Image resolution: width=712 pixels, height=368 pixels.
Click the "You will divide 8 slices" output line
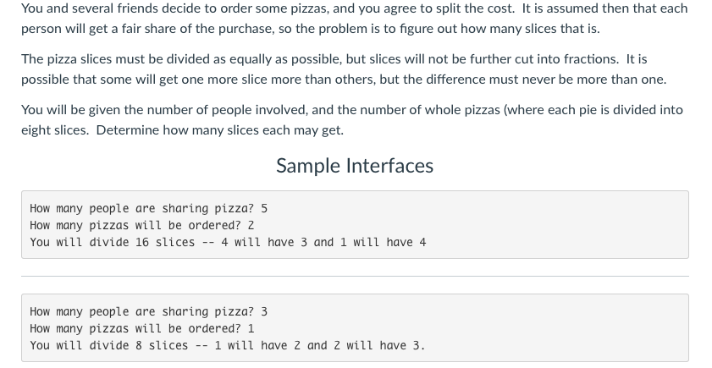click(228, 345)
